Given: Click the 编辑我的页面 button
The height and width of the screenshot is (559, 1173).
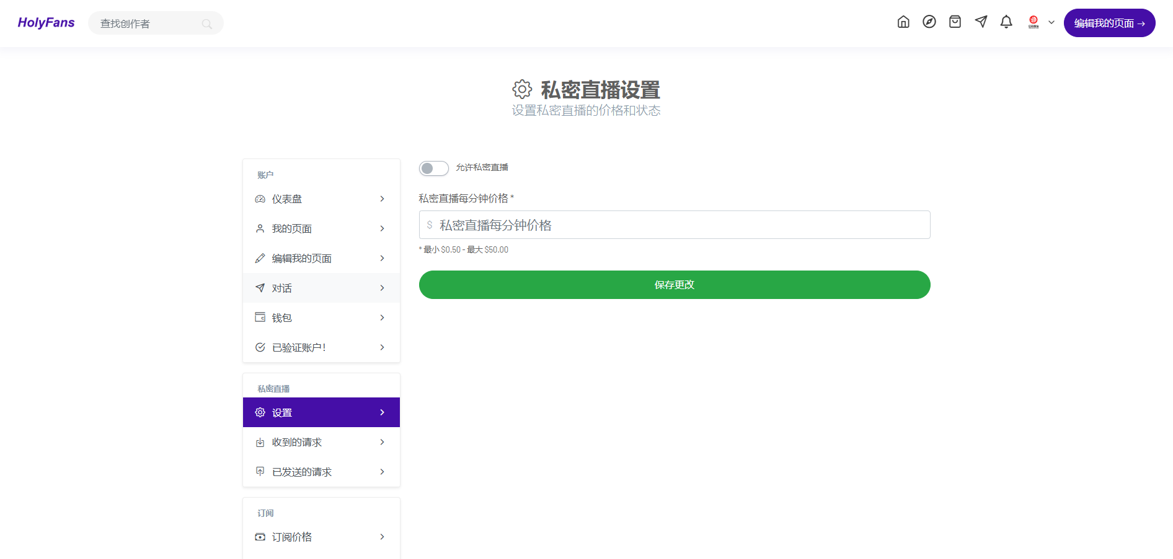Looking at the screenshot, I should tap(1109, 22).
